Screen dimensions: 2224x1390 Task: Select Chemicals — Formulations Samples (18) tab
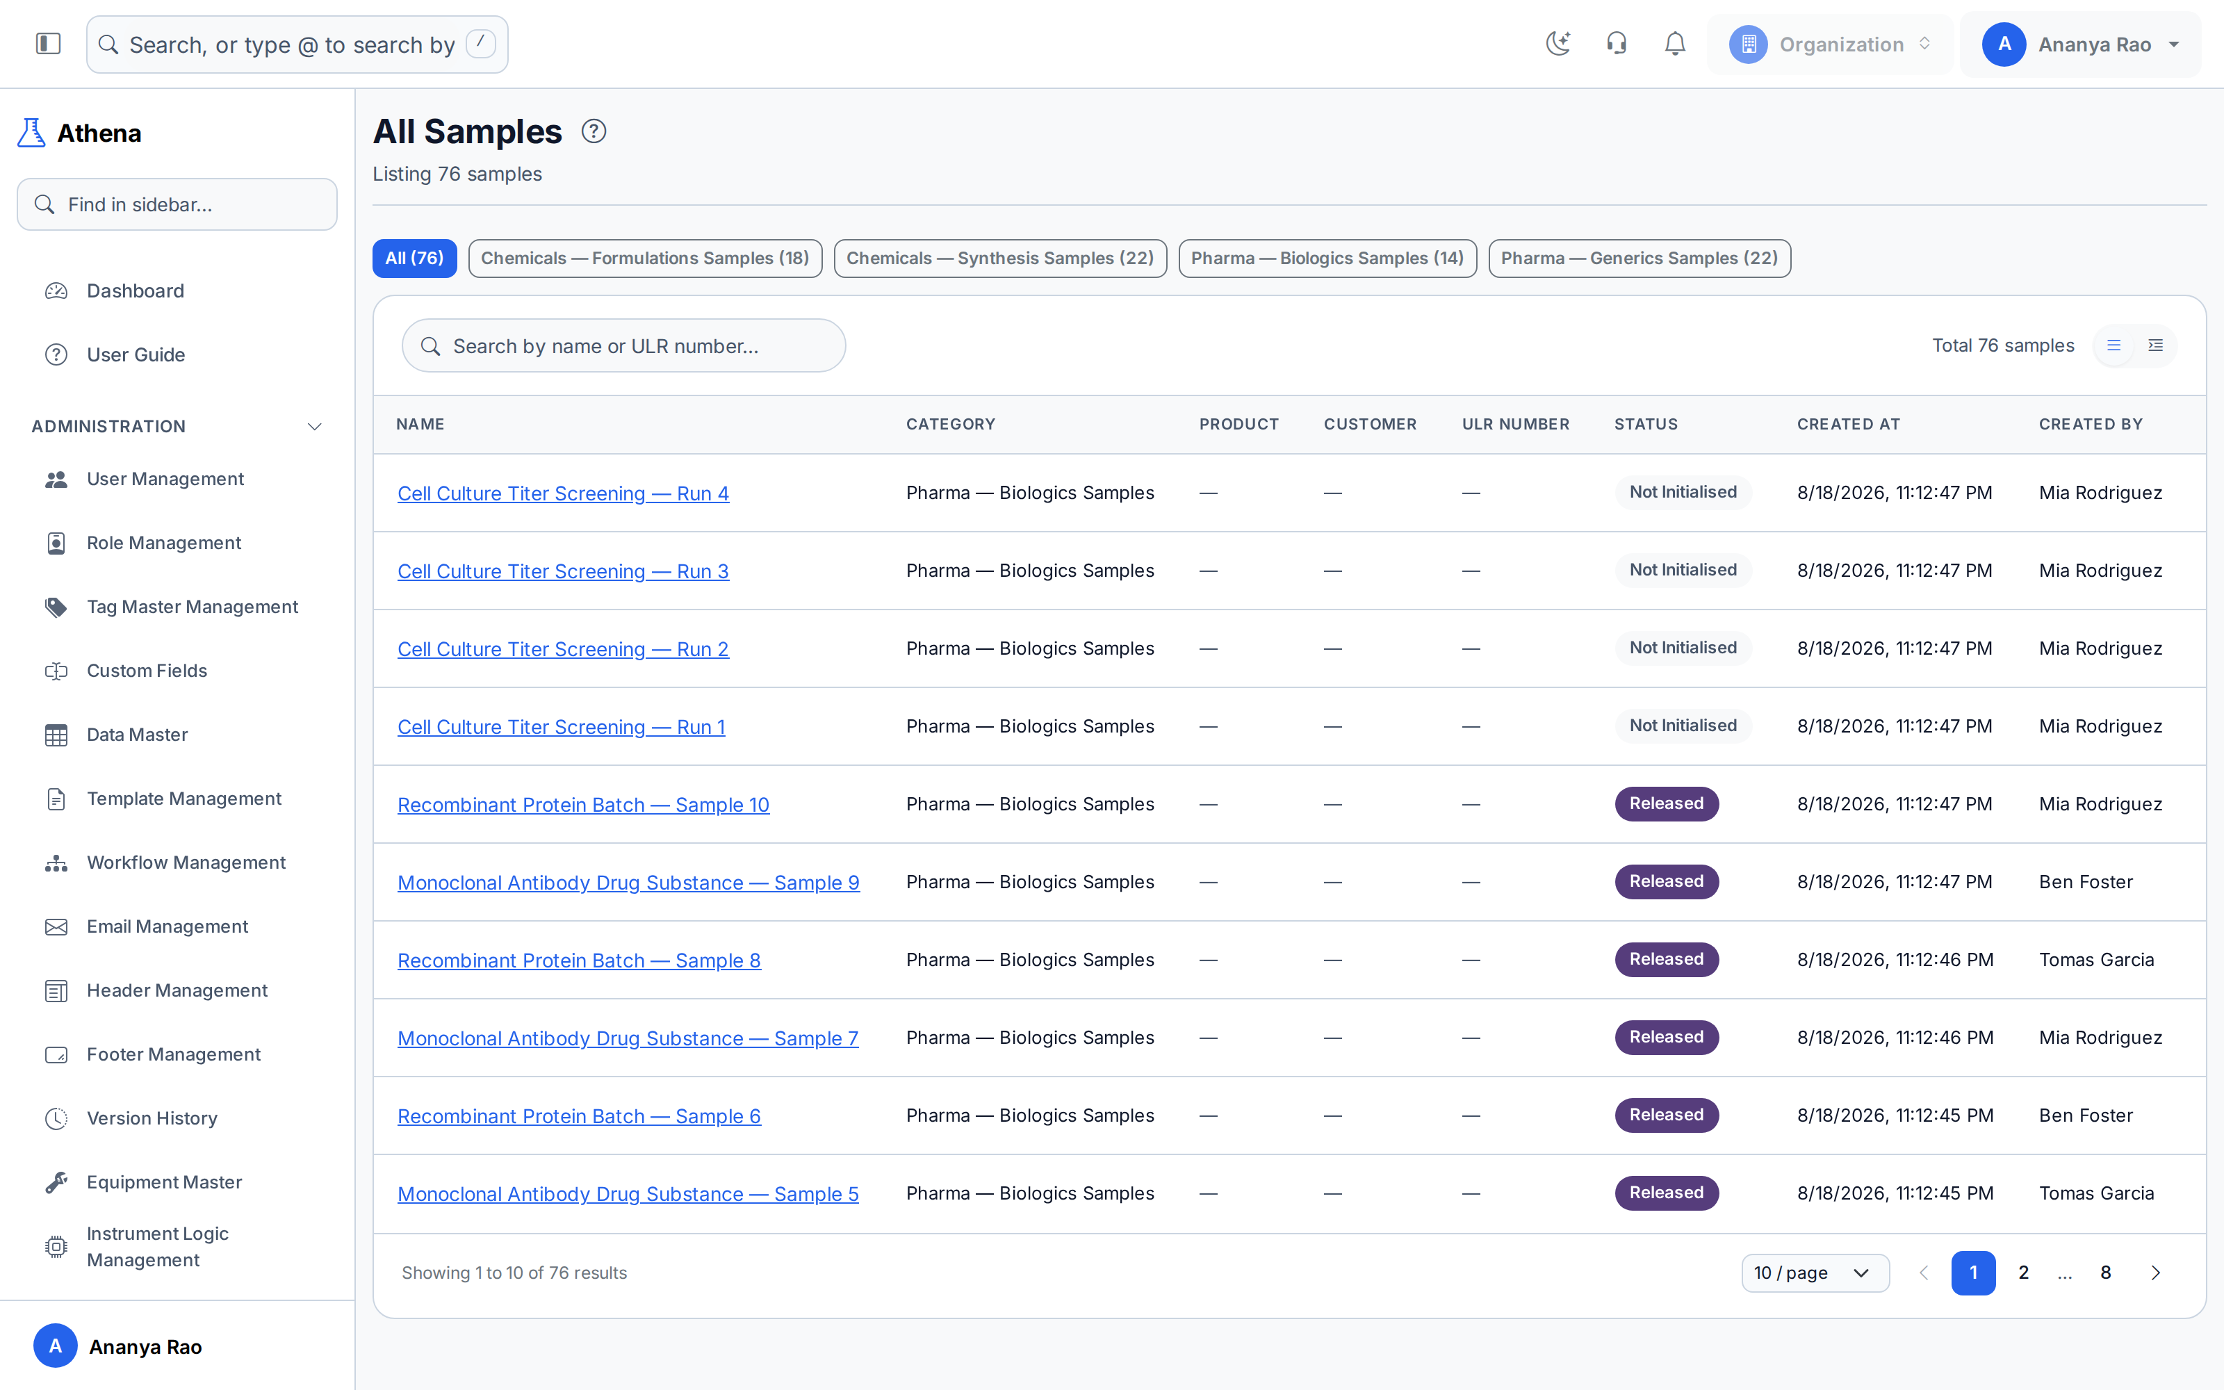[x=645, y=259]
